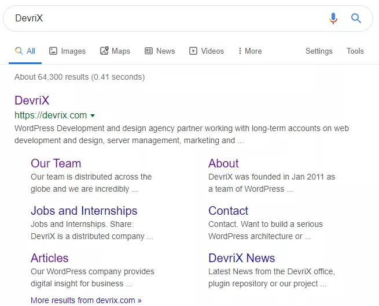Open the Our Team sitelink
Viewport: 379px width, 306px height.
[56, 163]
